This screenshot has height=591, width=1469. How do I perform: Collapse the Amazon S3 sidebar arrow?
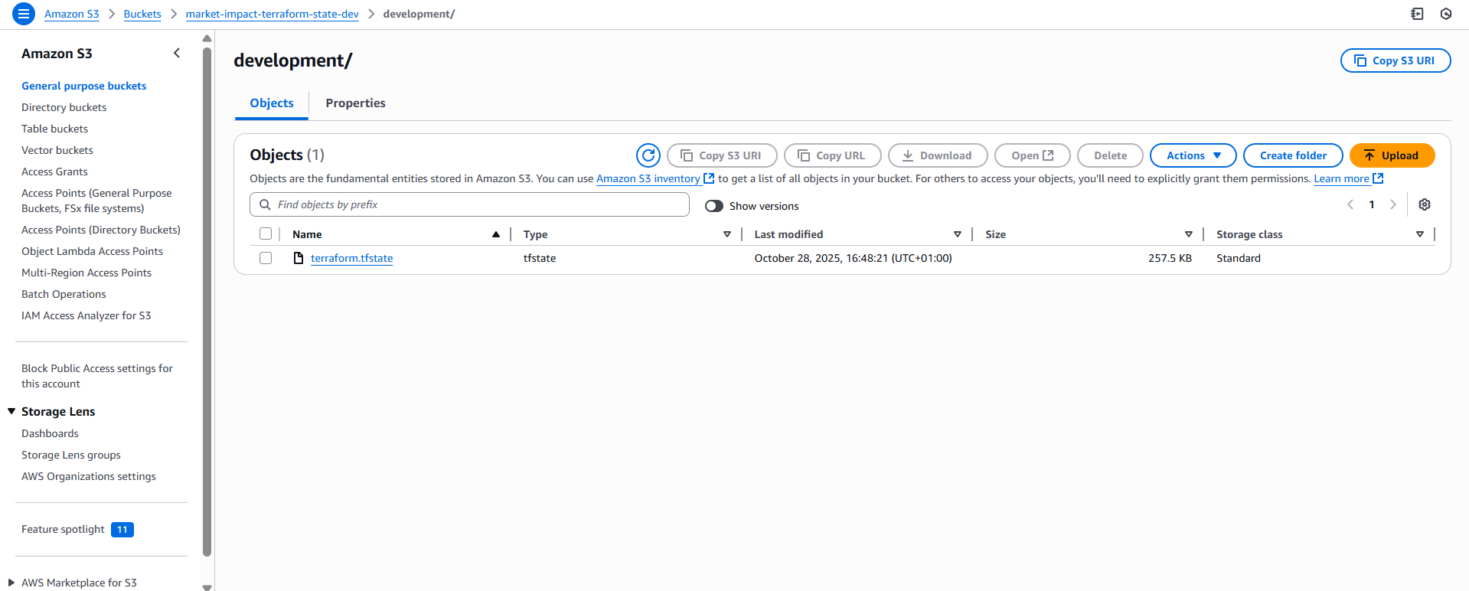coord(177,53)
